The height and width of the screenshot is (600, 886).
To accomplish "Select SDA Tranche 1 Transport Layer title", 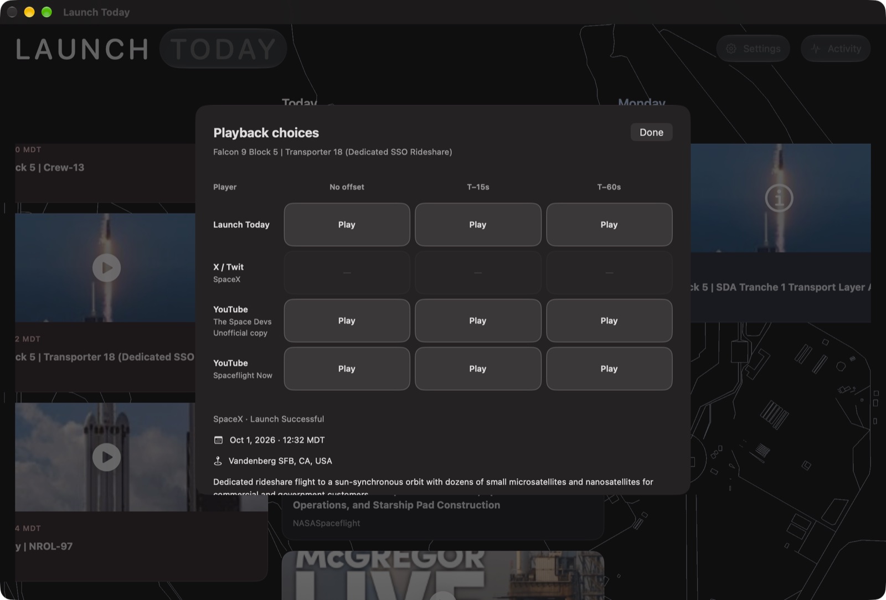I will 781,287.
